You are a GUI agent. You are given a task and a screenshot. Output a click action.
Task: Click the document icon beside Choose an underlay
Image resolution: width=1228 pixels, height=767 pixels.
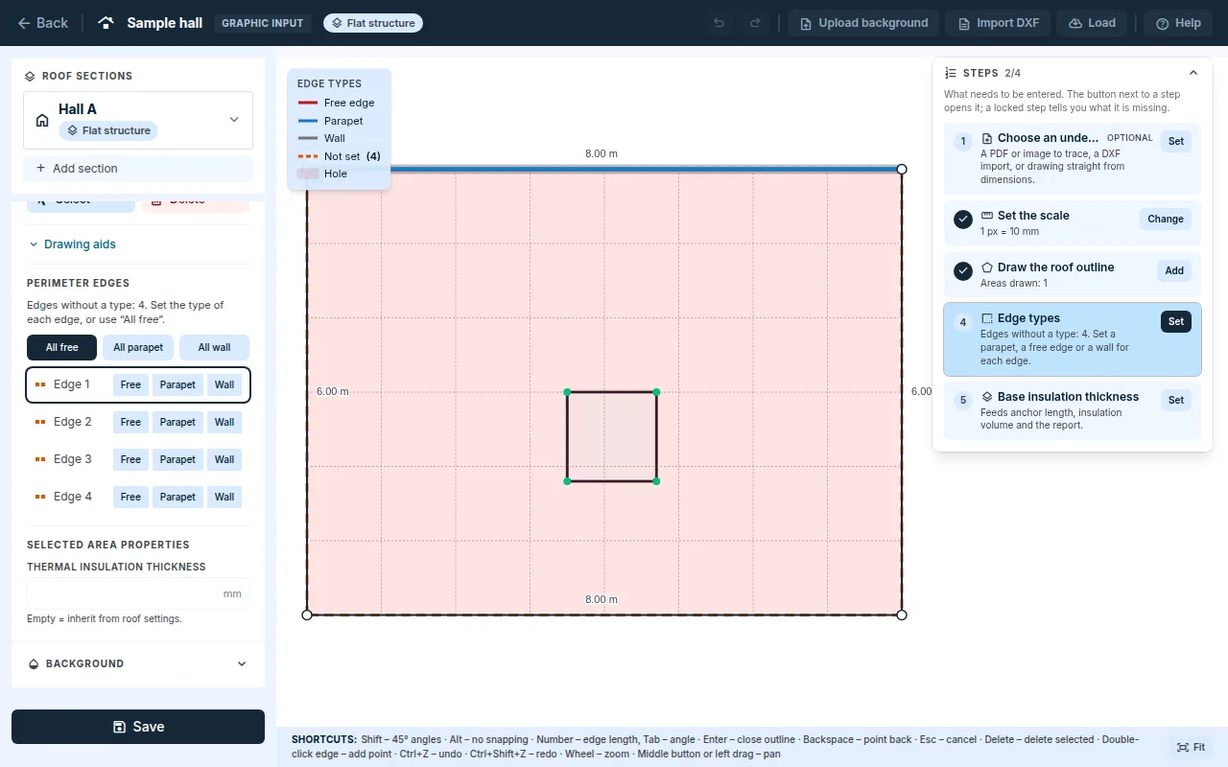(987, 138)
